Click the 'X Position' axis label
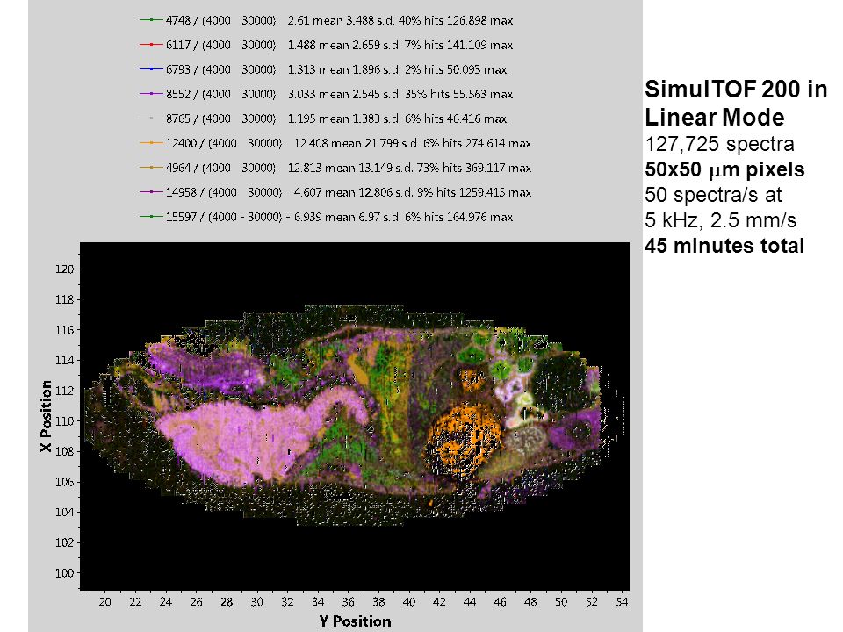 coord(47,416)
